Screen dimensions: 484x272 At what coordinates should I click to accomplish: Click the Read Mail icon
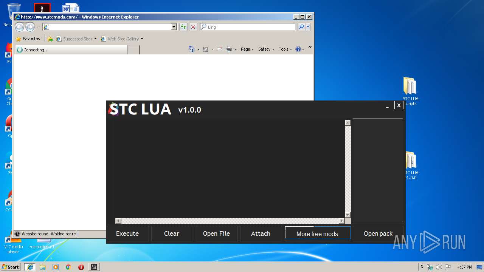point(220,49)
